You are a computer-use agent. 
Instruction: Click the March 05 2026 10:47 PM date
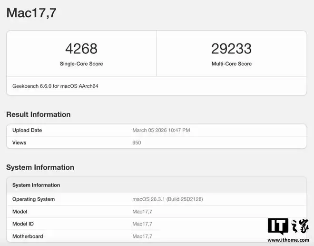point(161,130)
